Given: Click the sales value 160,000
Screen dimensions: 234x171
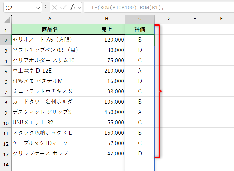Looking at the screenshot, I should tap(107, 133).
